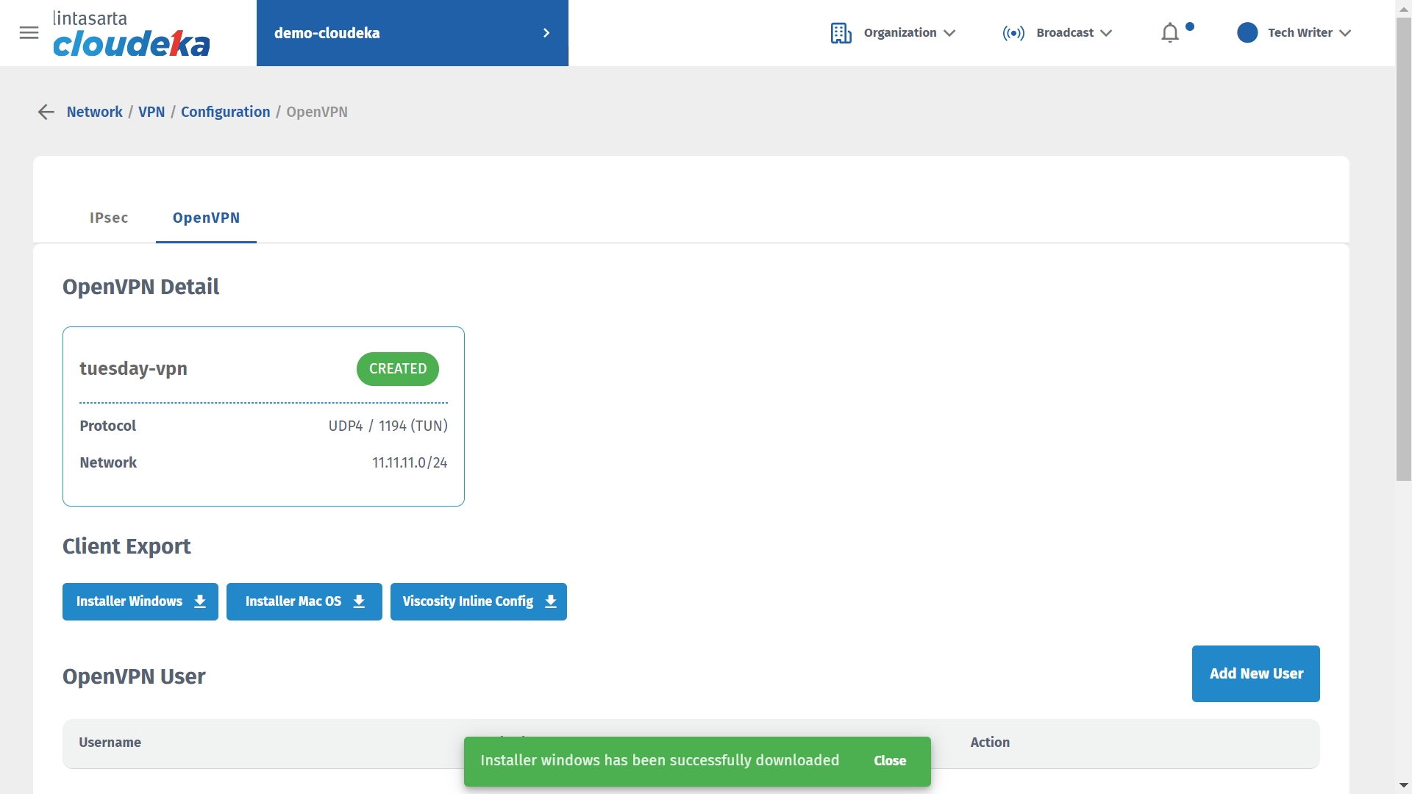Click the Installer Windows download icon
The height and width of the screenshot is (794, 1412).
[x=200, y=601]
